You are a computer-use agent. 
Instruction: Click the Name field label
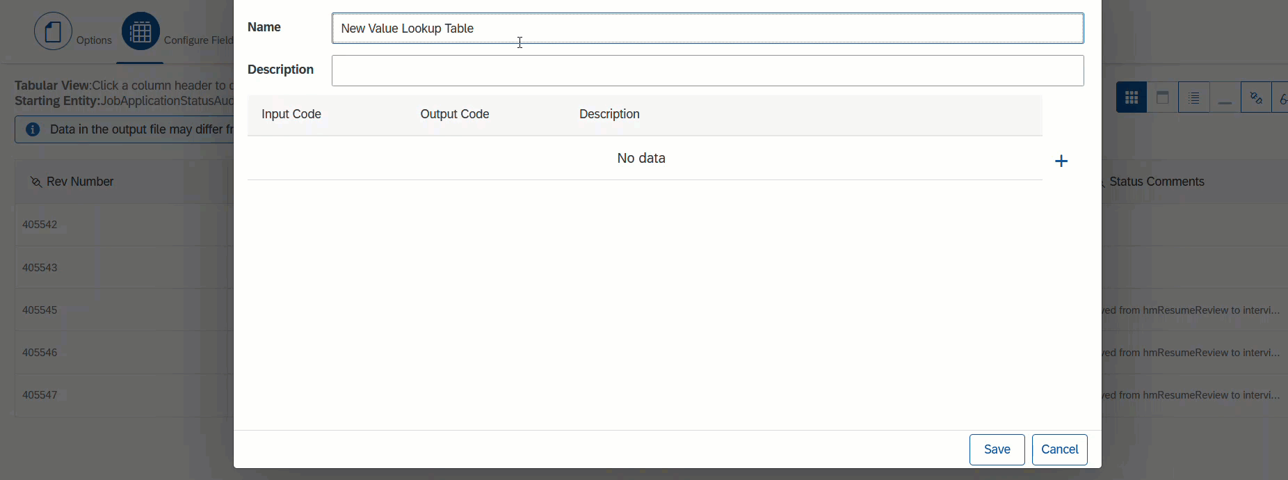tap(264, 27)
